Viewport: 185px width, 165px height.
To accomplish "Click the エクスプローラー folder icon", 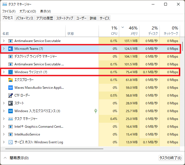I will 11,80.
